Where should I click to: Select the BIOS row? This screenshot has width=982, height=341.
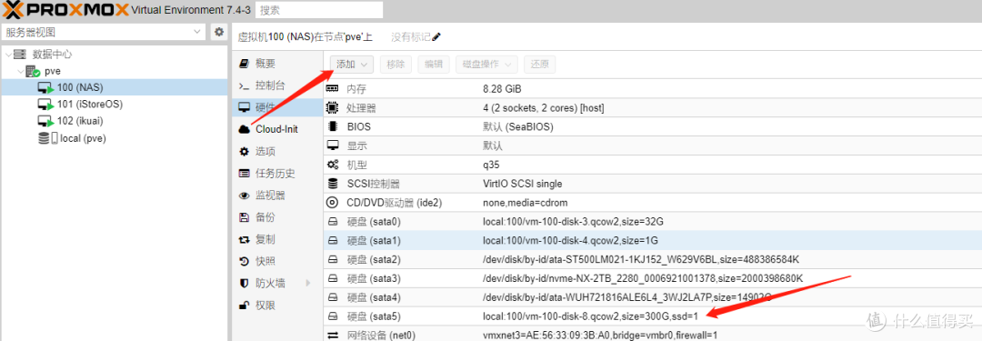(x=652, y=126)
